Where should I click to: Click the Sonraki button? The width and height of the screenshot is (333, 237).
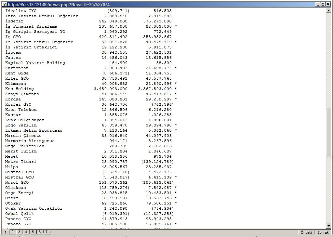tap(323, 232)
